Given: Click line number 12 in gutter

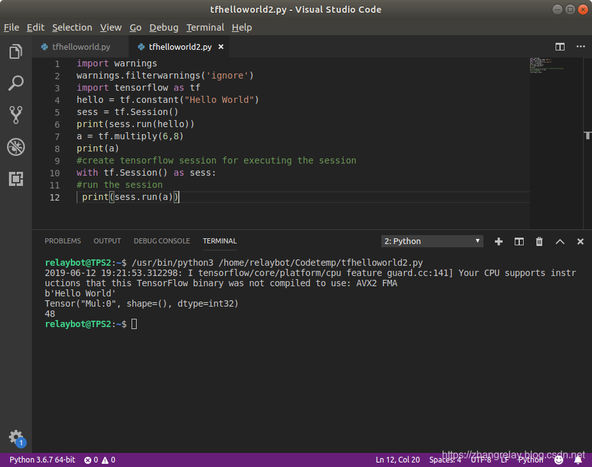Looking at the screenshot, I should [x=55, y=197].
